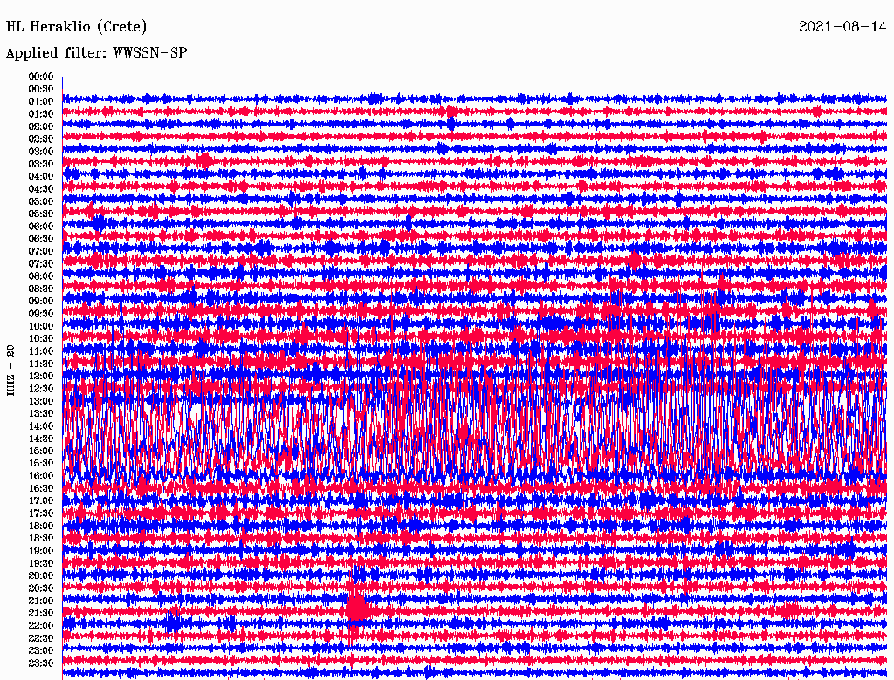This screenshot has height=680, width=894.
Task: Select the 18:00 time label
Action: click(x=41, y=526)
